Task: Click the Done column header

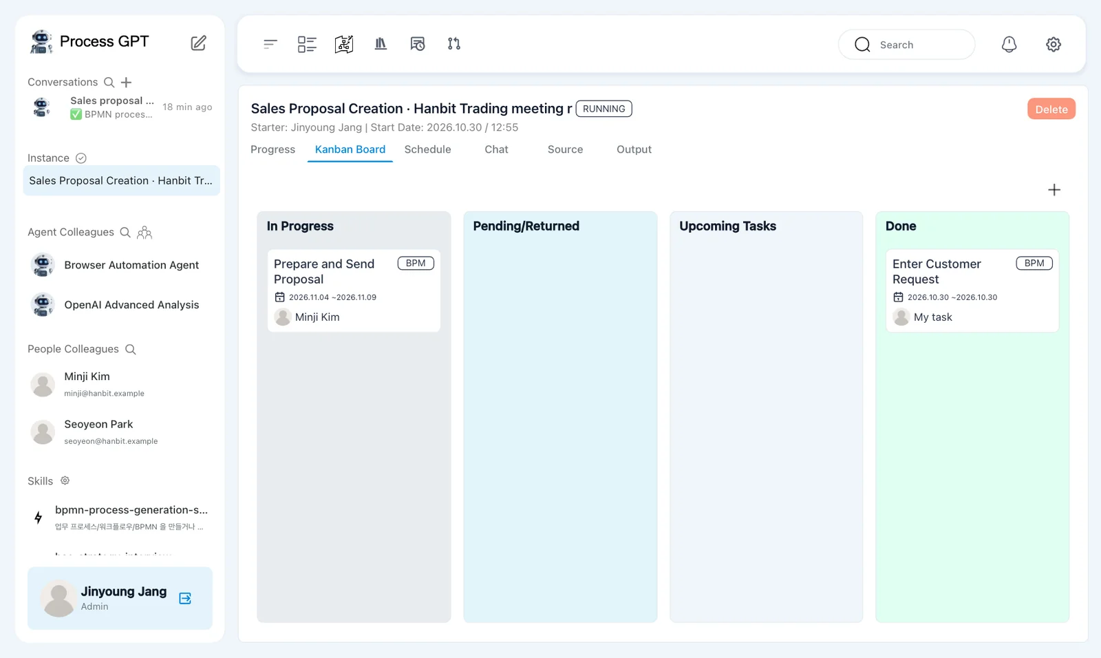Action: 901,226
